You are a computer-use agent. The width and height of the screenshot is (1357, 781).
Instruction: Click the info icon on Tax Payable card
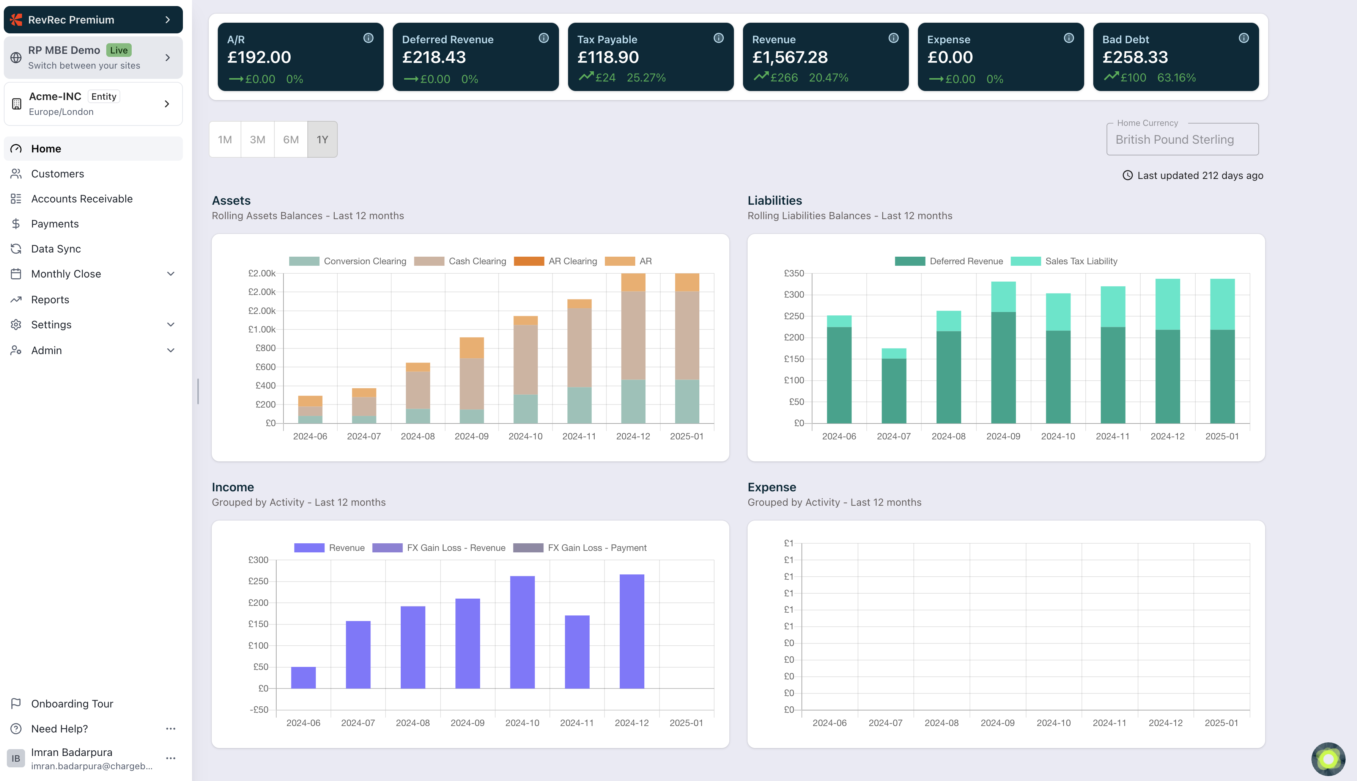(x=718, y=38)
